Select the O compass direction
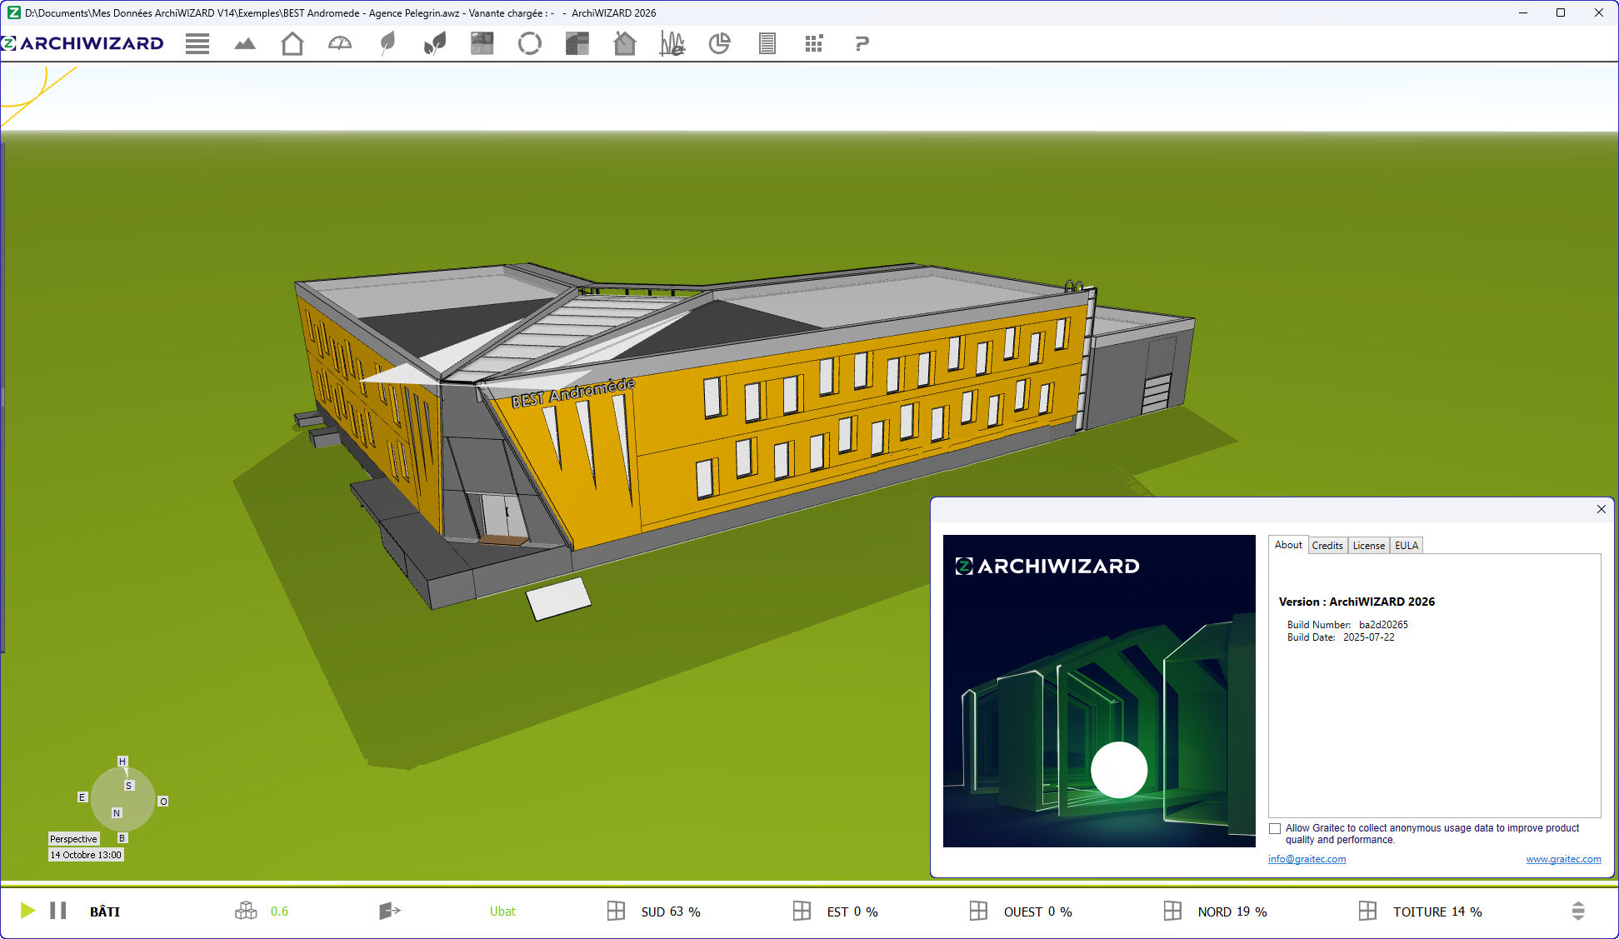 [163, 802]
